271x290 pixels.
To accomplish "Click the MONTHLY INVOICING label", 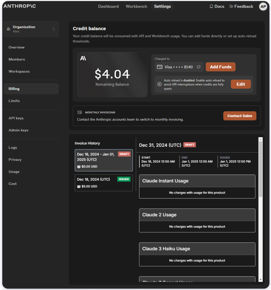I will click(100, 112).
